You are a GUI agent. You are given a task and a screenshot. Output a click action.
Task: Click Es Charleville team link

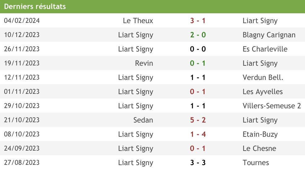pos(265,49)
